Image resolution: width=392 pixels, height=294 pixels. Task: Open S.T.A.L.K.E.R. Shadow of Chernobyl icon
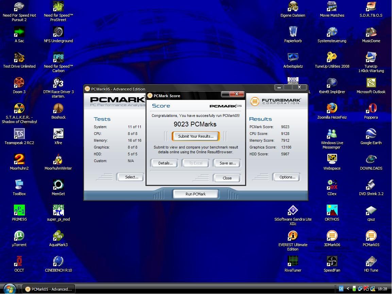coord(19,109)
